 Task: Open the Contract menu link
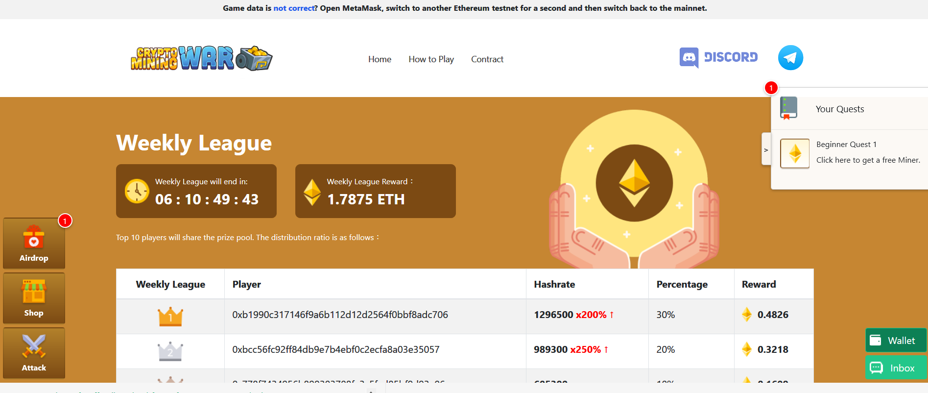[x=487, y=59]
